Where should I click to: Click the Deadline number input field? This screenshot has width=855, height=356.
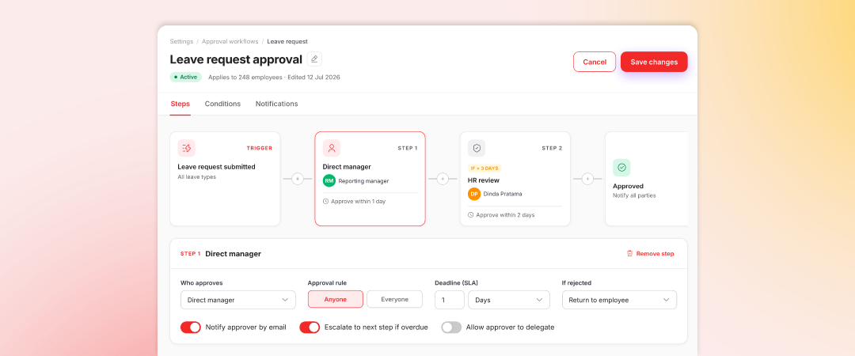[450, 300]
